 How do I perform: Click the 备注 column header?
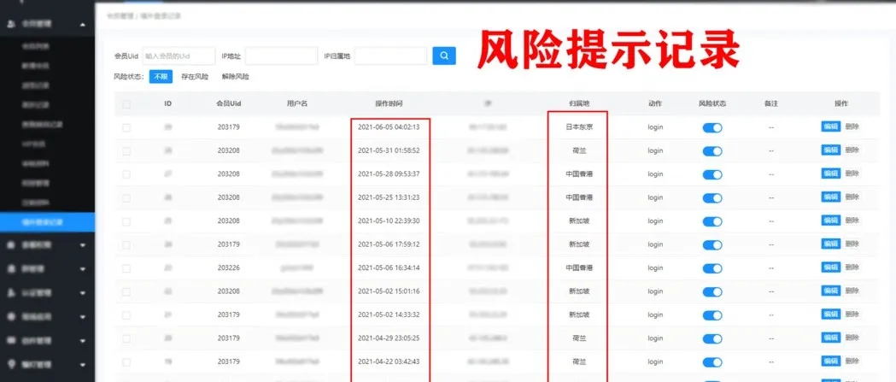770,104
